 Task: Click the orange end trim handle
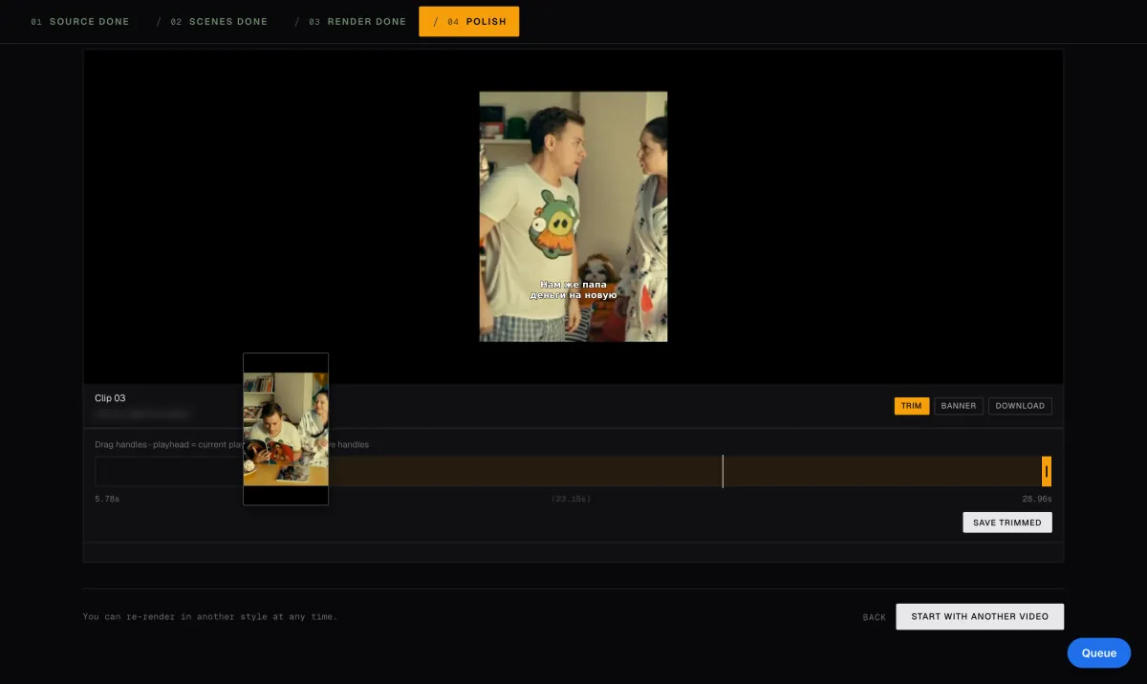[1047, 471]
